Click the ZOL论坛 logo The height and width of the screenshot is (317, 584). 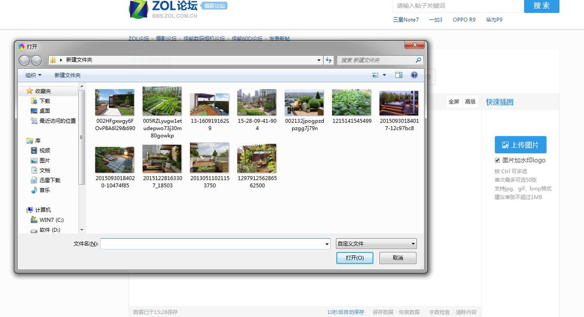(160, 10)
